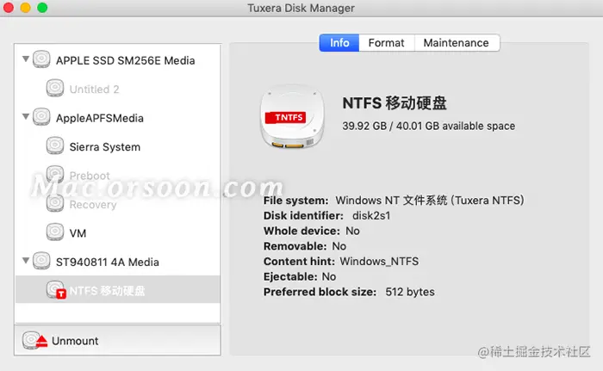Close the Tuxera Disk Manager window

tap(9, 8)
